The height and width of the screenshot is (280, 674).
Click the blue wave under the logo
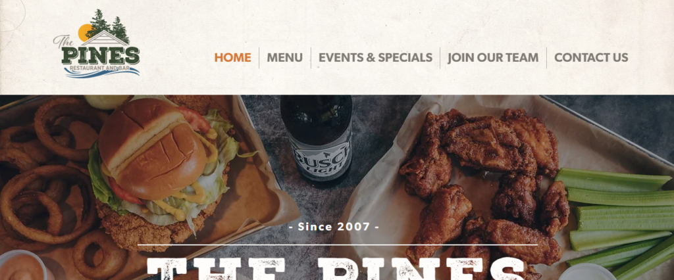pyautogui.click(x=102, y=73)
